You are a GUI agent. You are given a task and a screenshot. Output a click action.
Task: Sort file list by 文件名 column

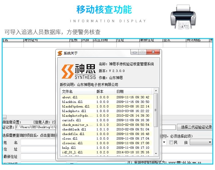77,91
